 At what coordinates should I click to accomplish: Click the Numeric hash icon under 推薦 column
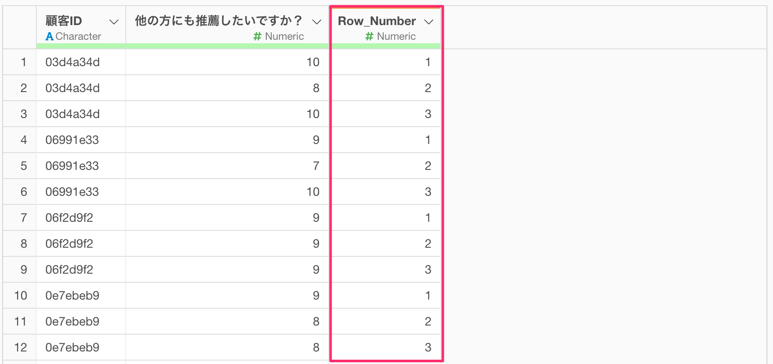pyautogui.click(x=257, y=36)
